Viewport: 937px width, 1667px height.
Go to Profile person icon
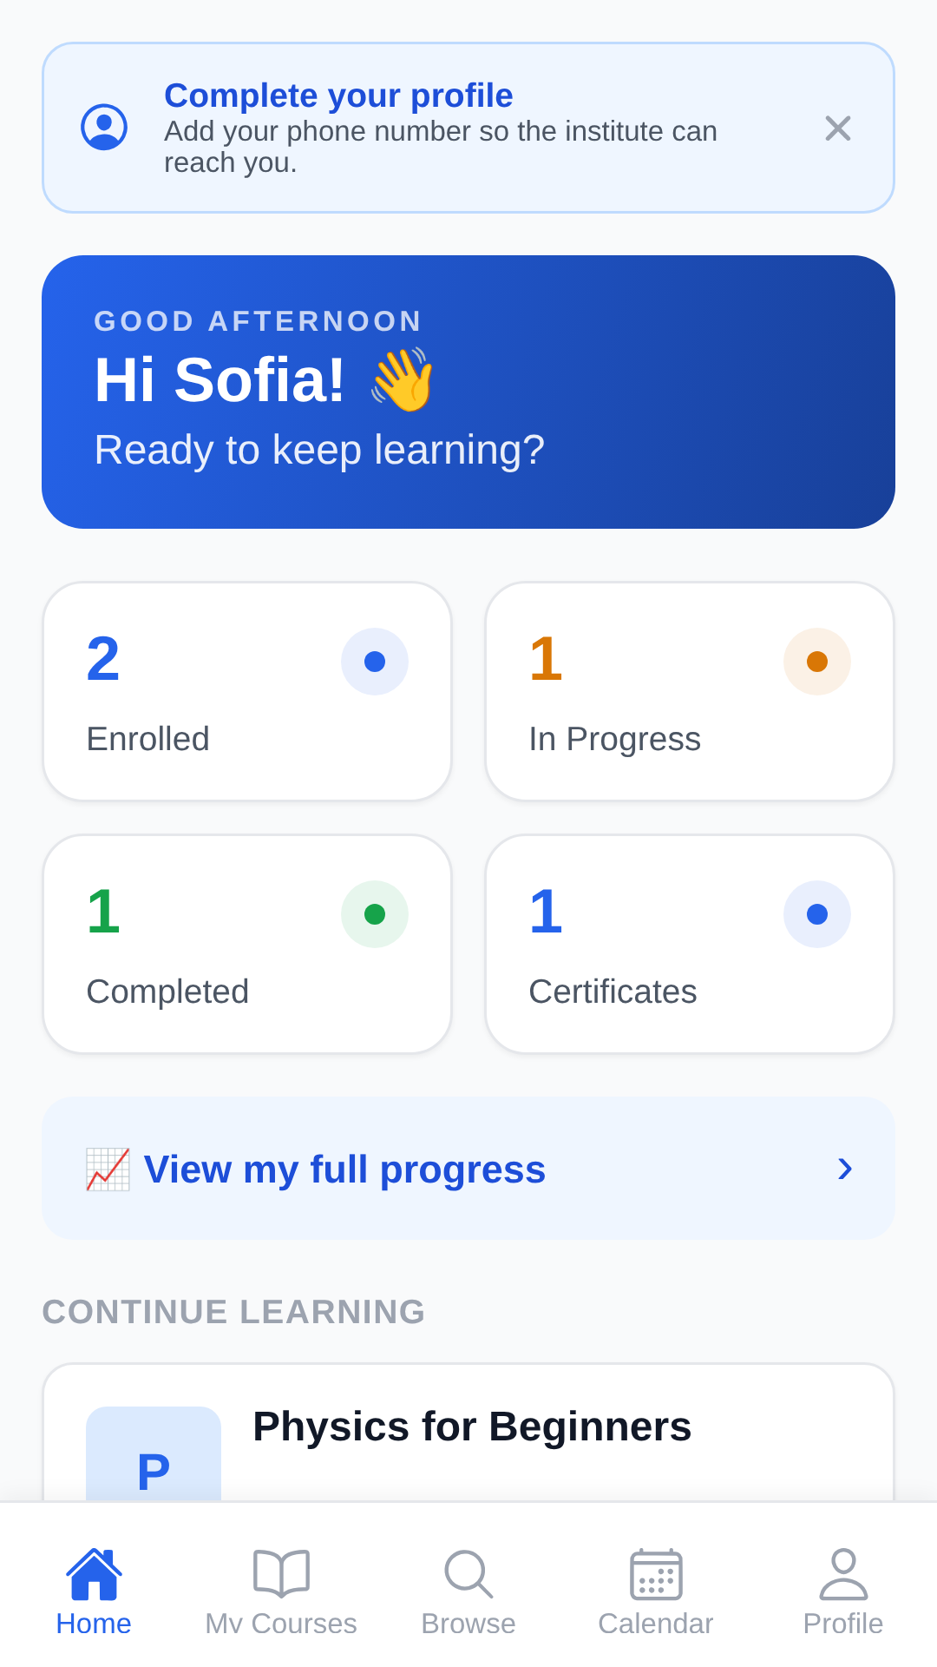coord(843,1573)
